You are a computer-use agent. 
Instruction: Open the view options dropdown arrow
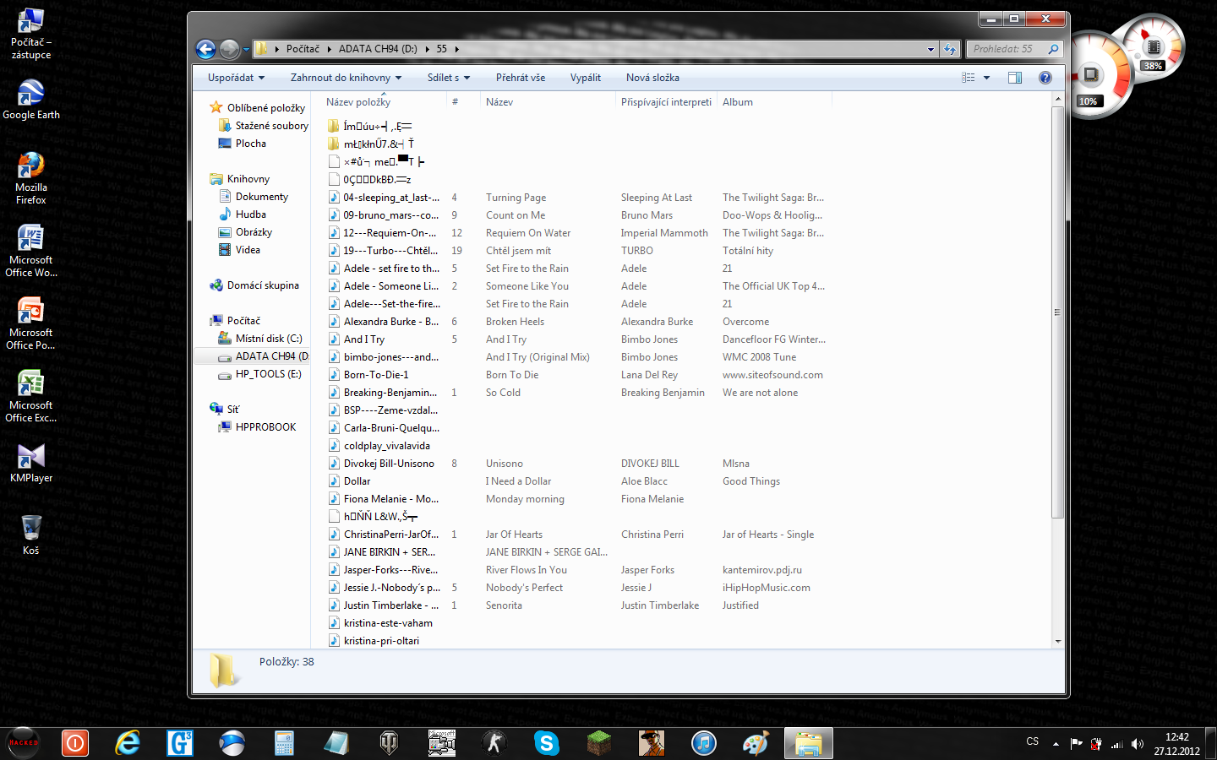click(x=986, y=78)
